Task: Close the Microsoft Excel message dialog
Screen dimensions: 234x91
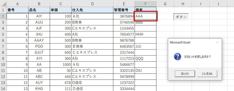Action: pyautogui.click(x=217, y=42)
